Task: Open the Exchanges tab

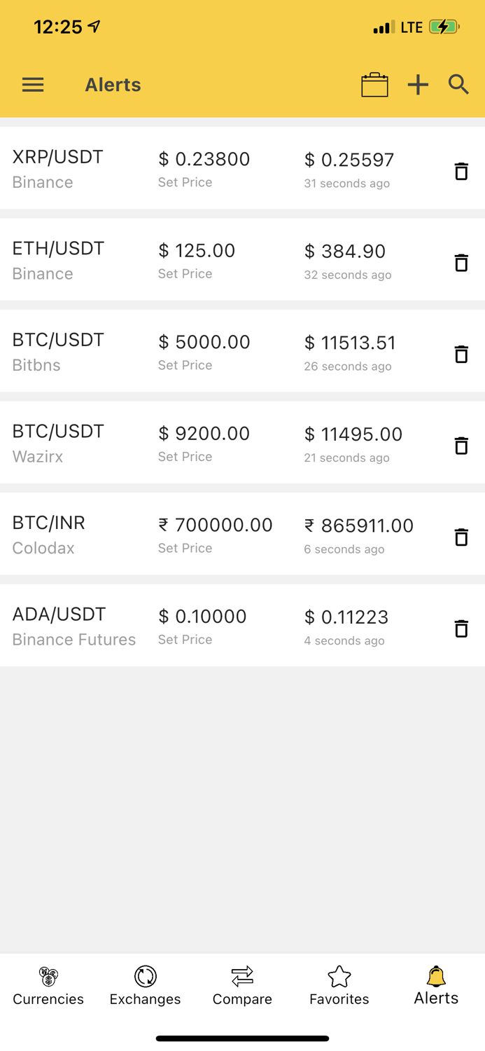Action: (x=145, y=984)
